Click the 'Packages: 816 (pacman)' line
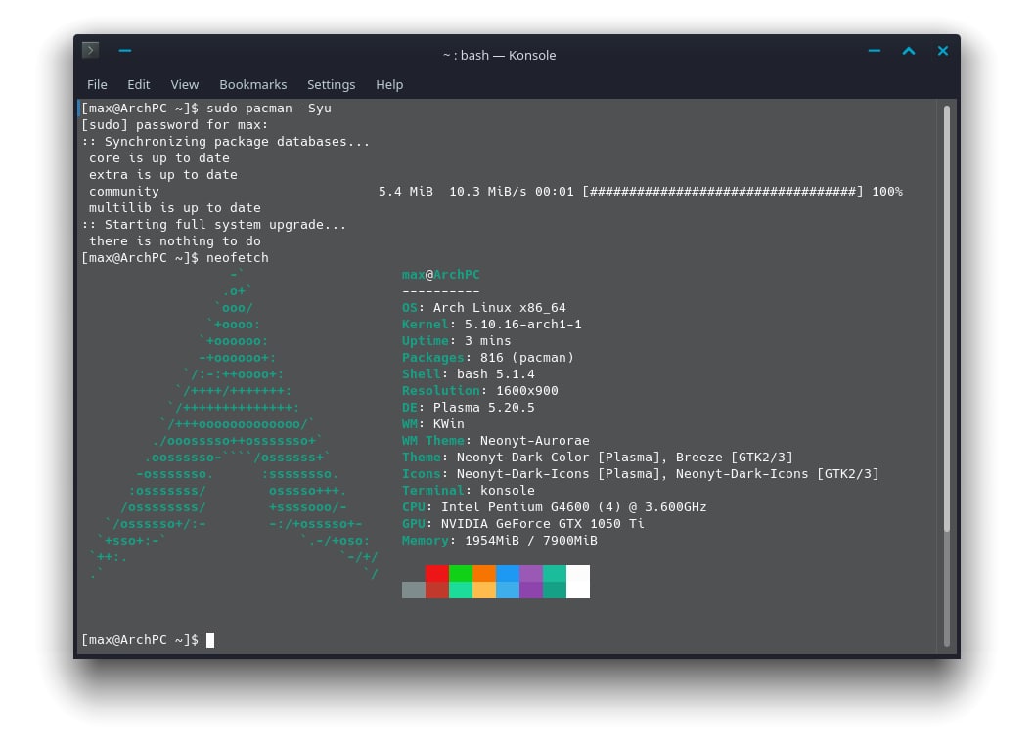The width and height of the screenshot is (1034, 742). 488,357
